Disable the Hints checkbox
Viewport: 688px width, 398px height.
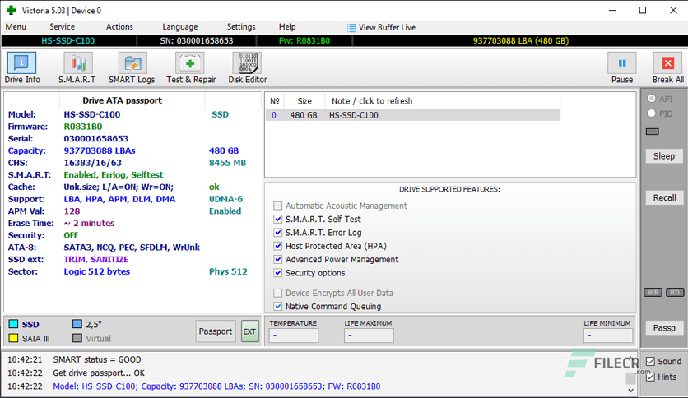(651, 377)
